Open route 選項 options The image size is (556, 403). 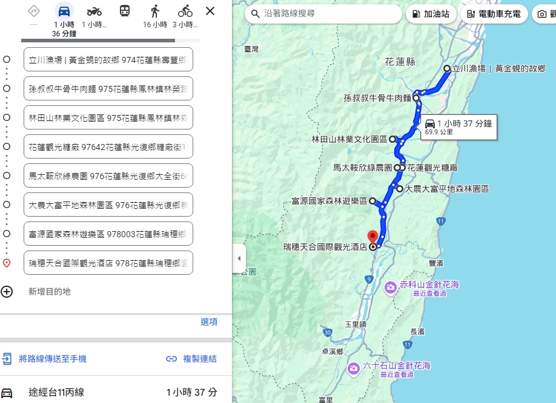click(x=209, y=322)
